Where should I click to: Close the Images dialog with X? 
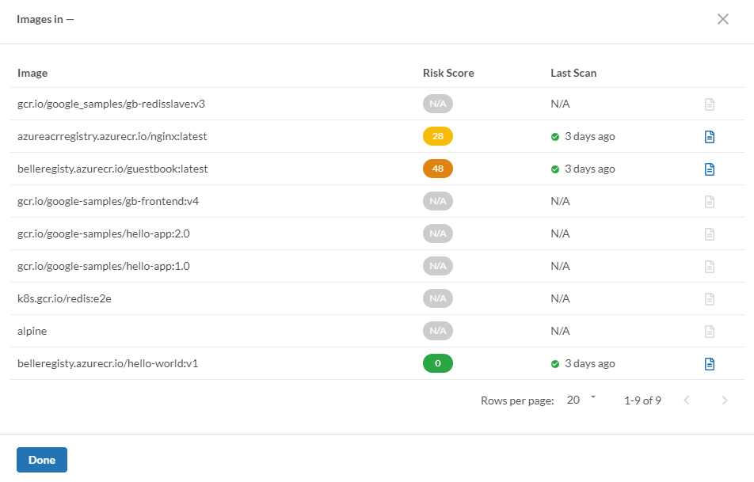722,20
